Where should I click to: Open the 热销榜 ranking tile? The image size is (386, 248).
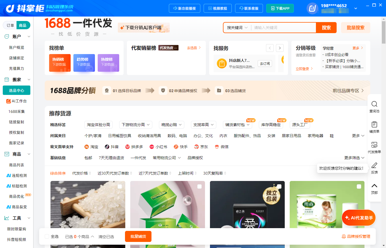[60, 63]
